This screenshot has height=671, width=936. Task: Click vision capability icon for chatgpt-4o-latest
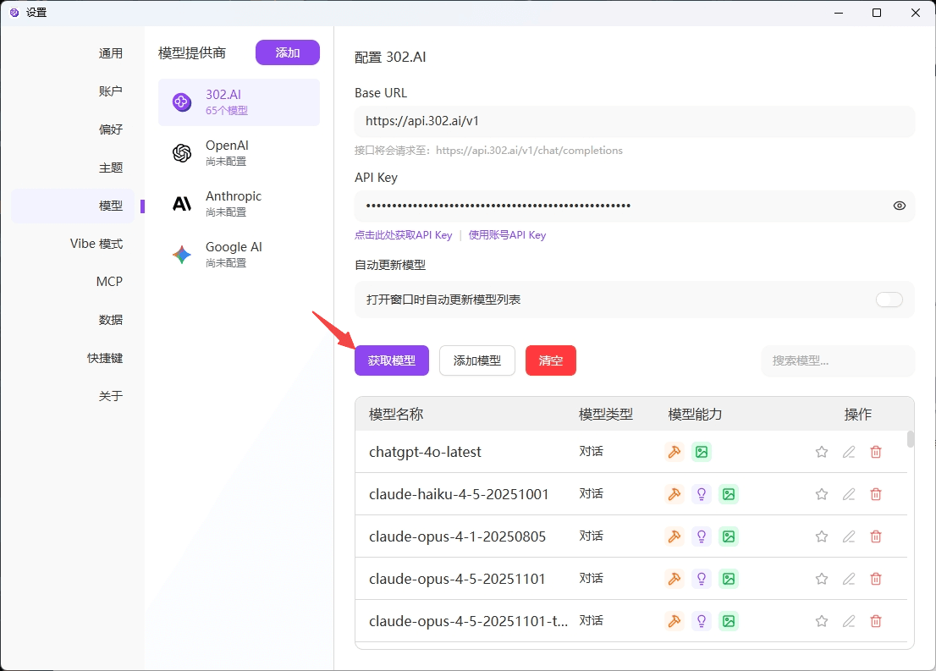[702, 452]
